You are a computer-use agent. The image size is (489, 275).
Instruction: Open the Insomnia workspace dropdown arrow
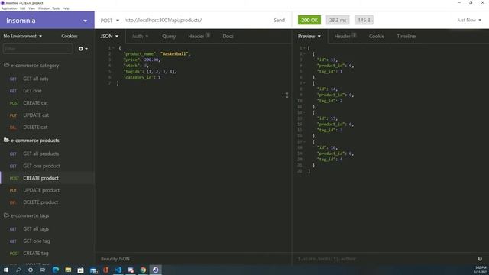[85, 21]
